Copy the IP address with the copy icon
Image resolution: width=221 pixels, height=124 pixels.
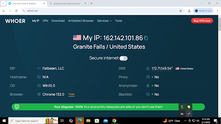pos(146,38)
